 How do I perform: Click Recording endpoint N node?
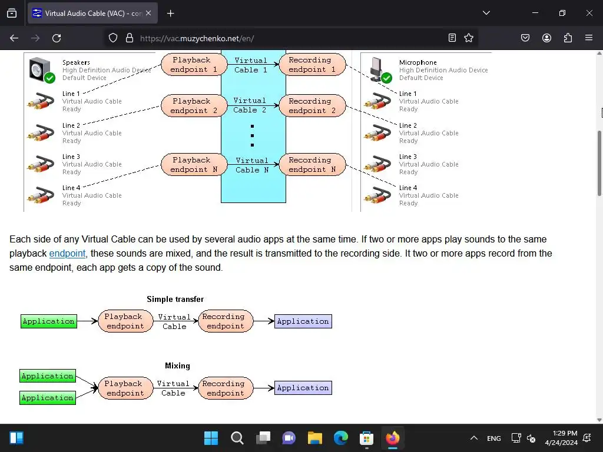(x=312, y=165)
